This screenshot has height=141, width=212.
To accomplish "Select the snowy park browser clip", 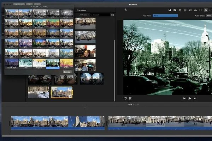I will pos(39,92).
